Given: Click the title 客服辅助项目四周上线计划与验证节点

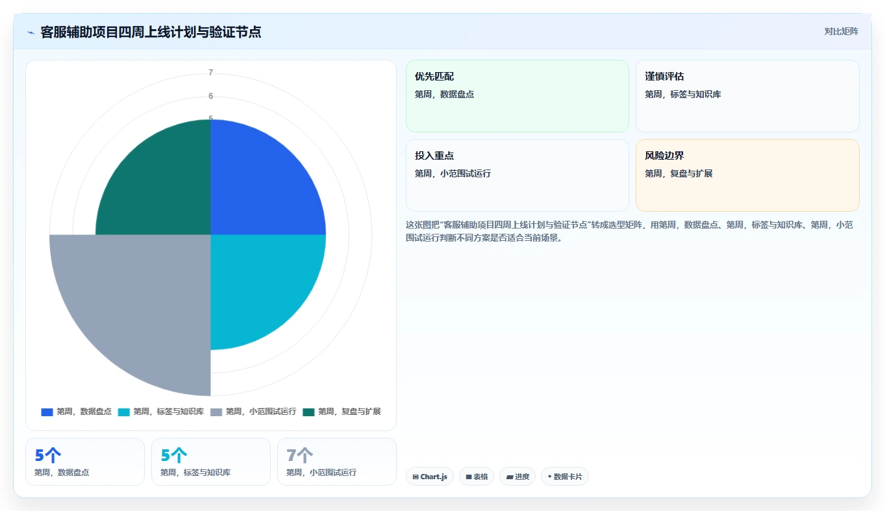Looking at the screenshot, I should (151, 32).
